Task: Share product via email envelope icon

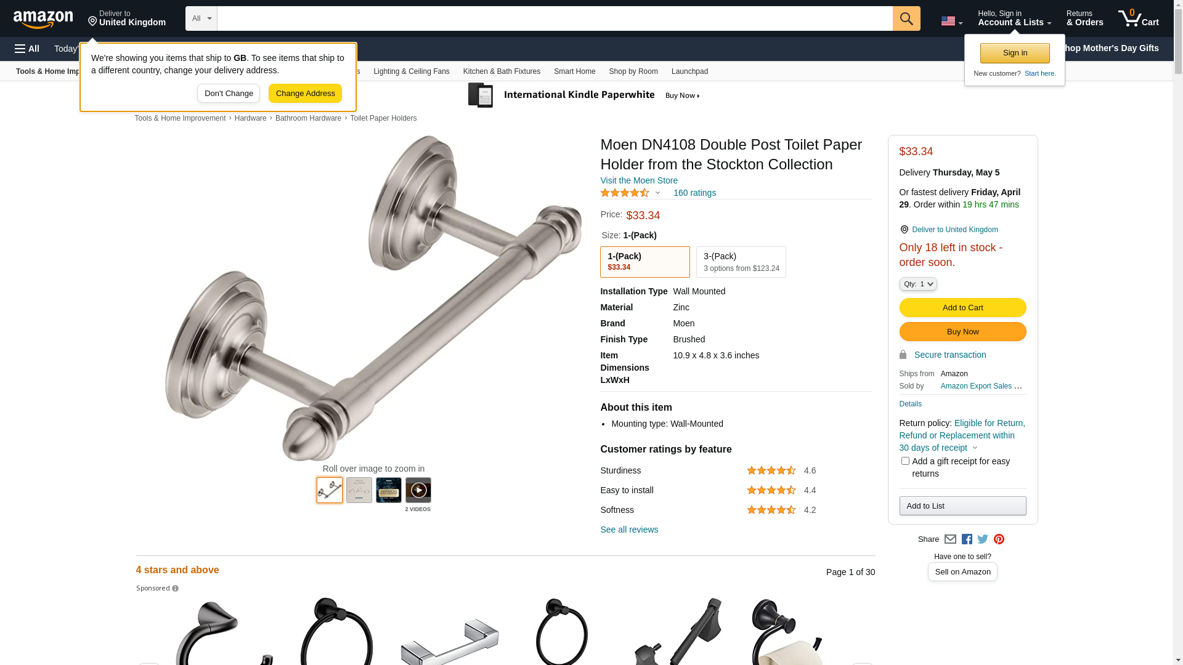Action: click(950, 539)
